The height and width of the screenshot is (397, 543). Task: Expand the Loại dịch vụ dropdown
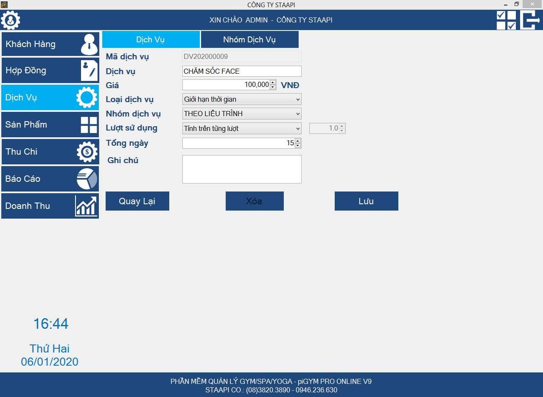pos(297,100)
